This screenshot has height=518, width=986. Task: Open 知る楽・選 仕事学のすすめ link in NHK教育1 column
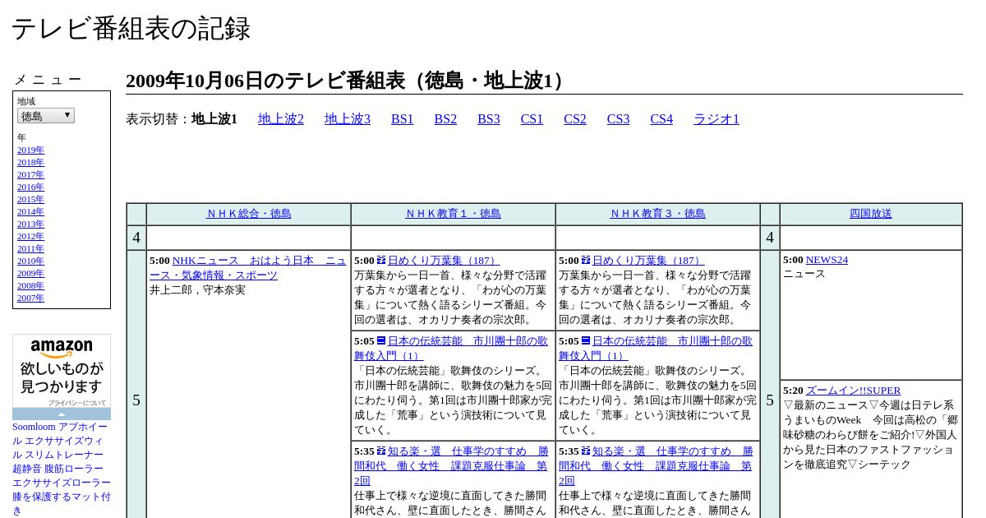coord(451,466)
